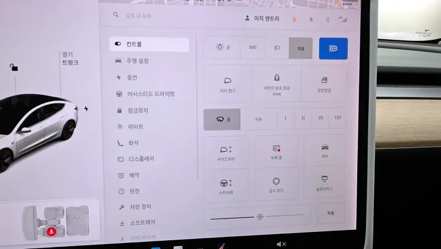Open 어시스티드 드라이빙 settings
441x249 pixels.
coord(145,94)
